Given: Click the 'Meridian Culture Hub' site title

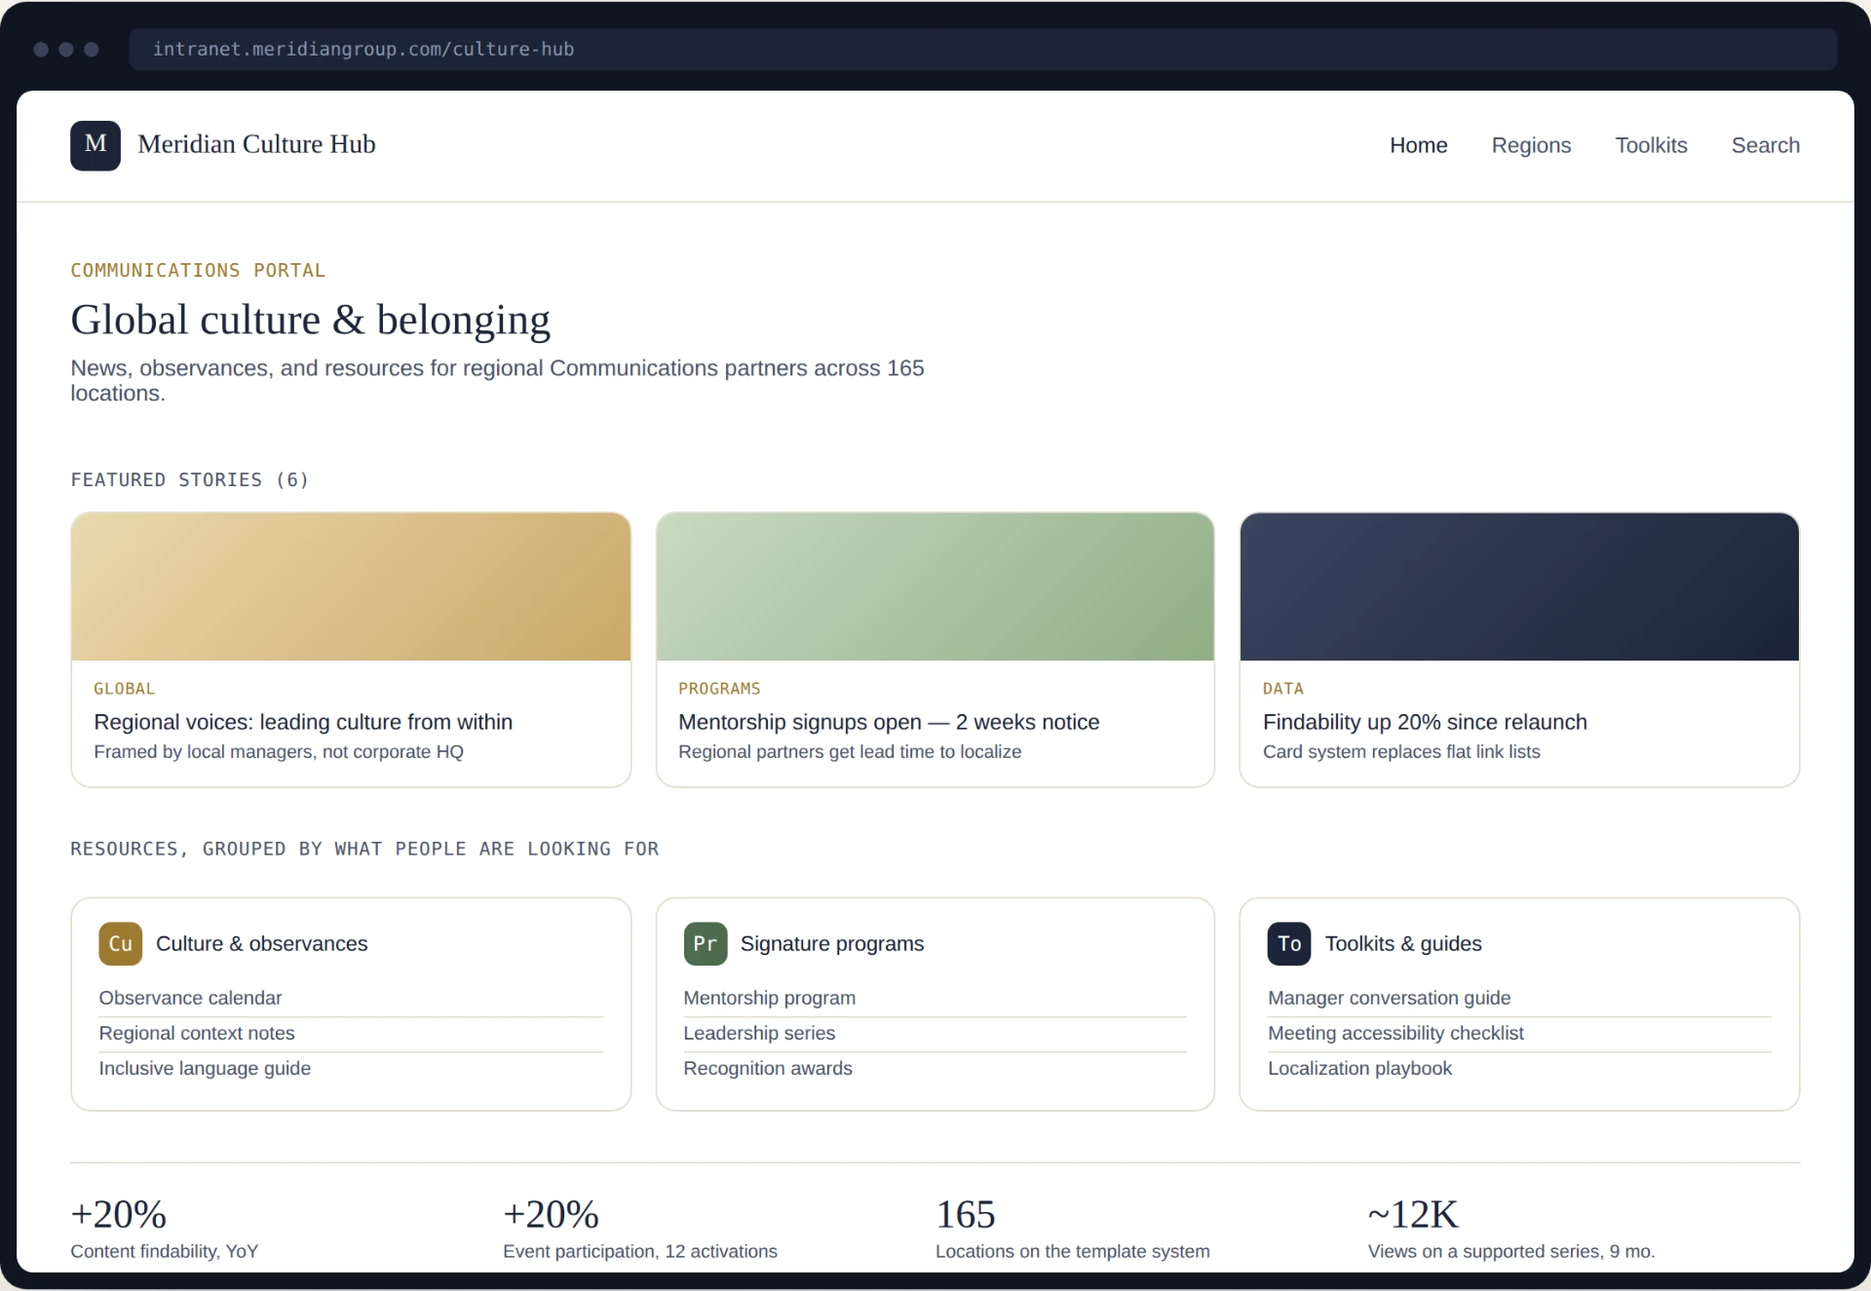Looking at the screenshot, I should tap(256, 144).
